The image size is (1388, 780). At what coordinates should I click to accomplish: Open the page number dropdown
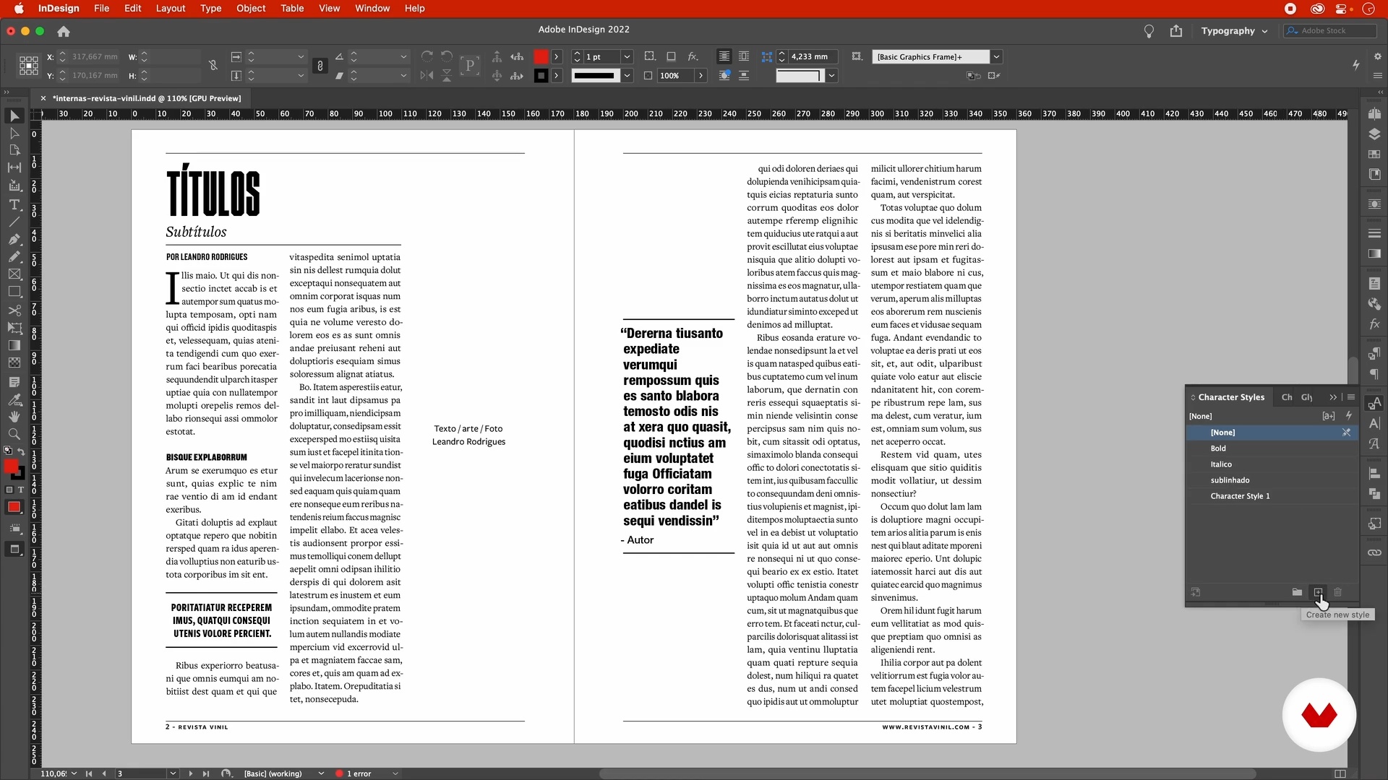(x=173, y=773)
